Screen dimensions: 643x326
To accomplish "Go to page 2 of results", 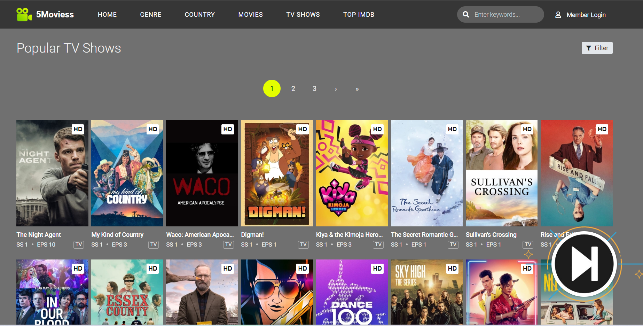I will 293,88.
